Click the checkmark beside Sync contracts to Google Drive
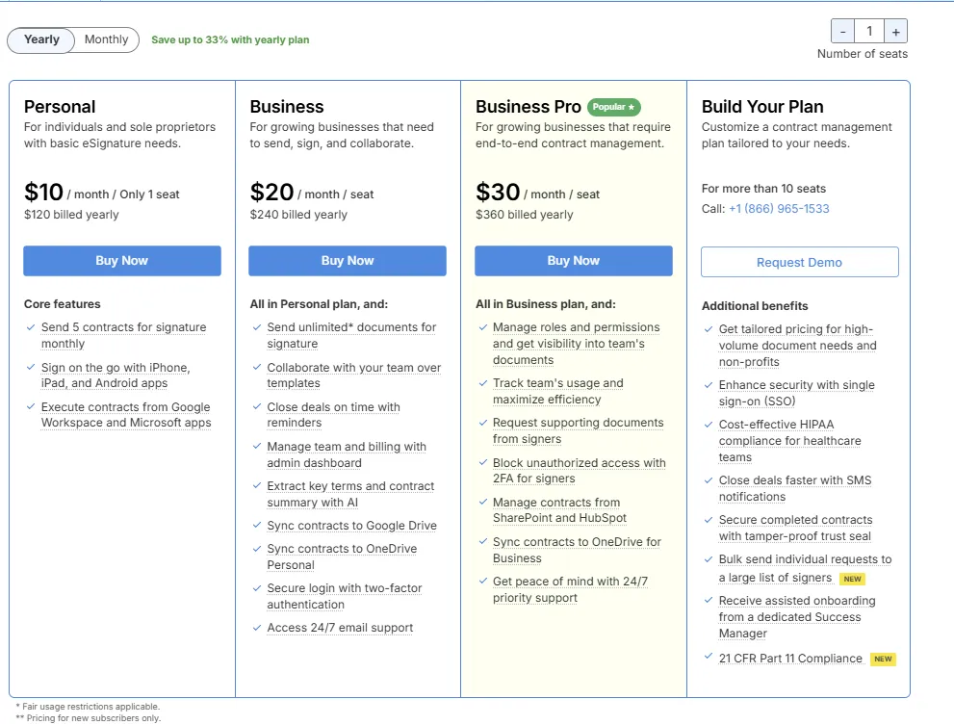 [x=256, y=526]
